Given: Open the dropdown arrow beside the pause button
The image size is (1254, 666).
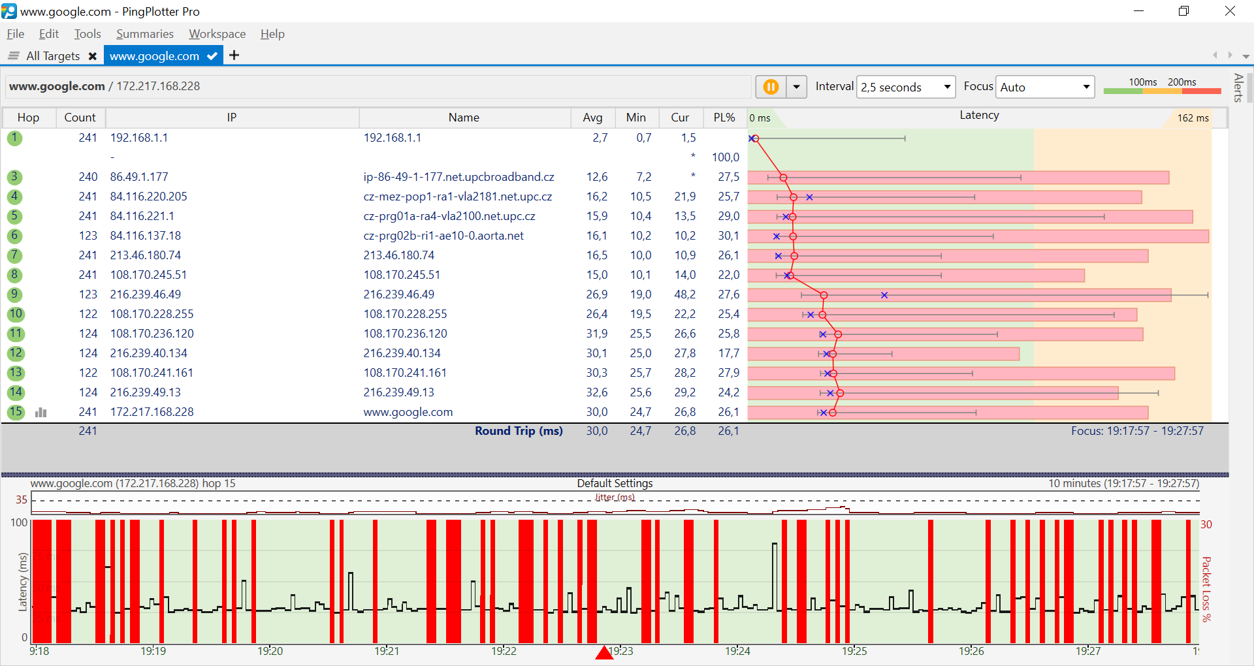Looking at the screenshot, I should [x=796, y=87].
